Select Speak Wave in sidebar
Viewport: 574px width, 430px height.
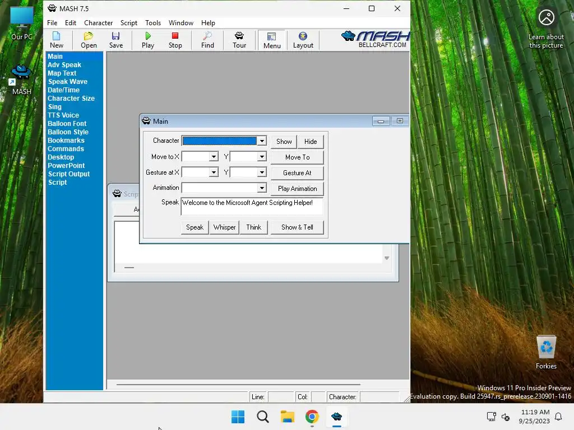(x=68, y=82)
